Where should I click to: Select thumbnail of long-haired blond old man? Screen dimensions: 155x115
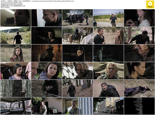[x=108, y=71]
